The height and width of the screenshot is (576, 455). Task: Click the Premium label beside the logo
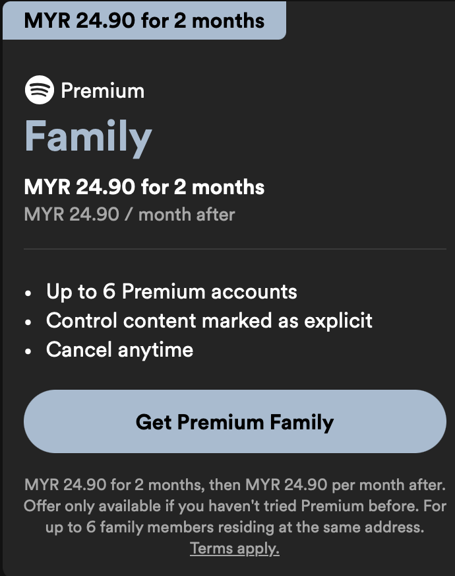pyautogui.click(x=102, y=90)
